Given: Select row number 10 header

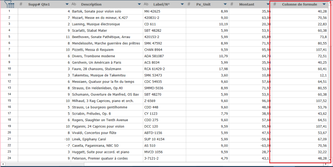Looking at the screenshot, I should [9, 69].
